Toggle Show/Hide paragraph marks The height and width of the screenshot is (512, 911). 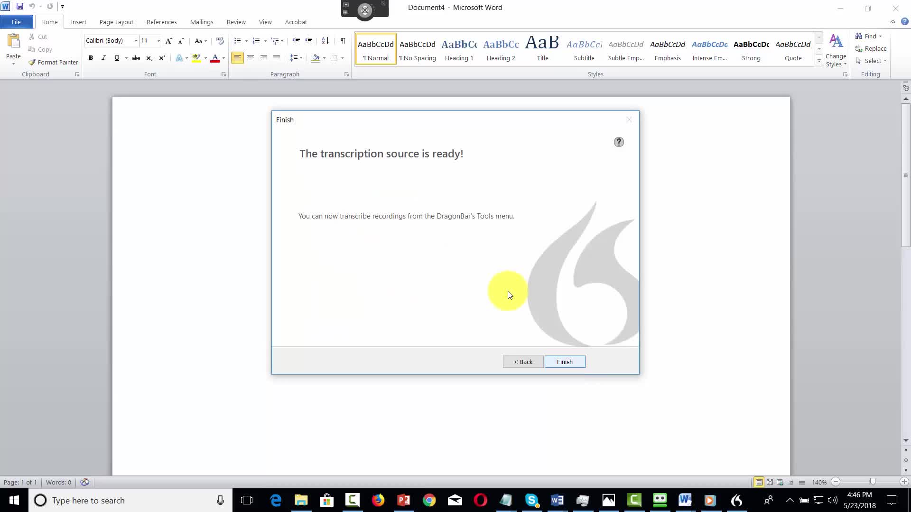343,41
